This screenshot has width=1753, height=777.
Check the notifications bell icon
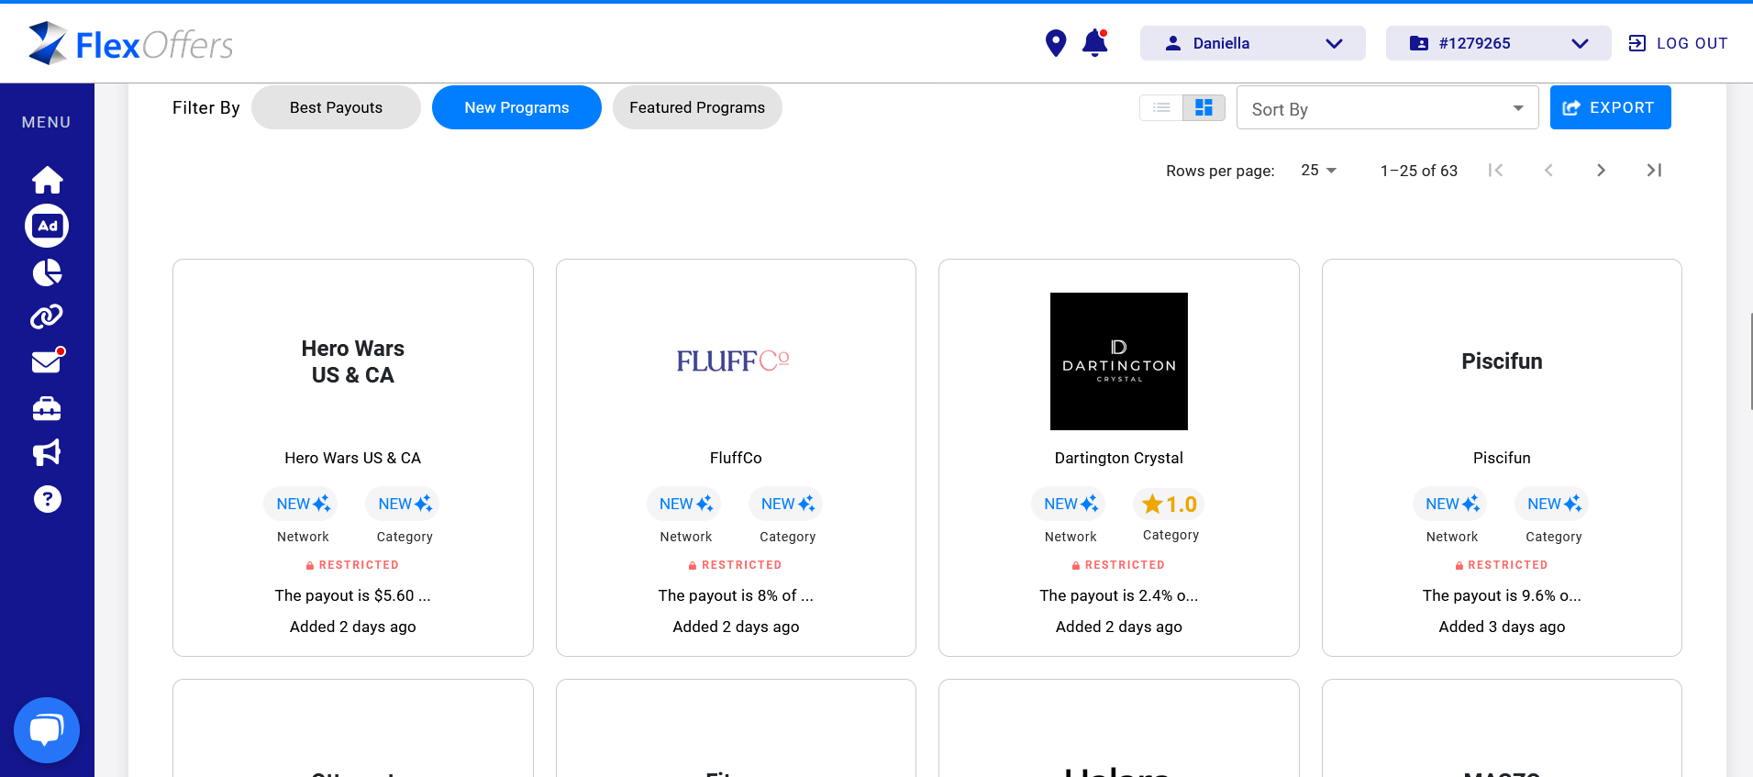pos(1094,43)
